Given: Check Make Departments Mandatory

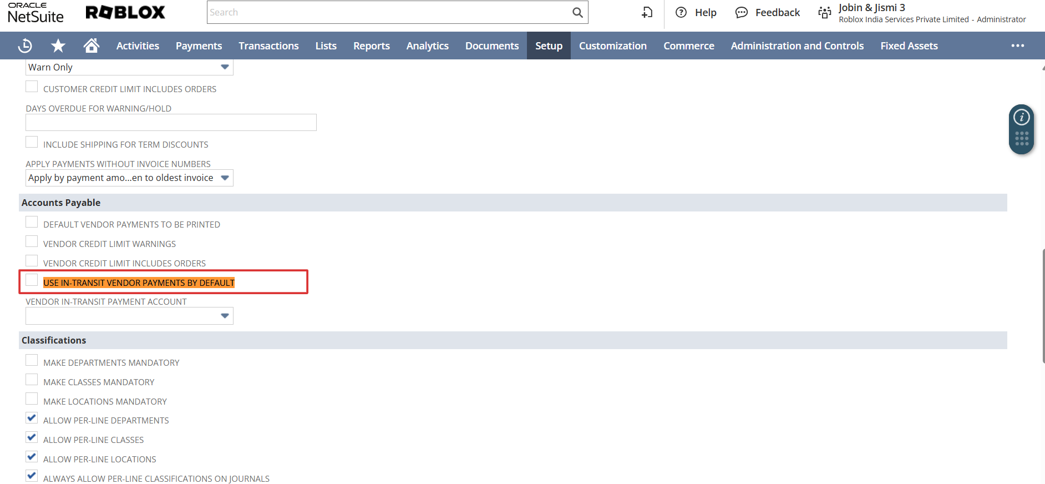Looking at the screenshot, I should tap(32, 360).
